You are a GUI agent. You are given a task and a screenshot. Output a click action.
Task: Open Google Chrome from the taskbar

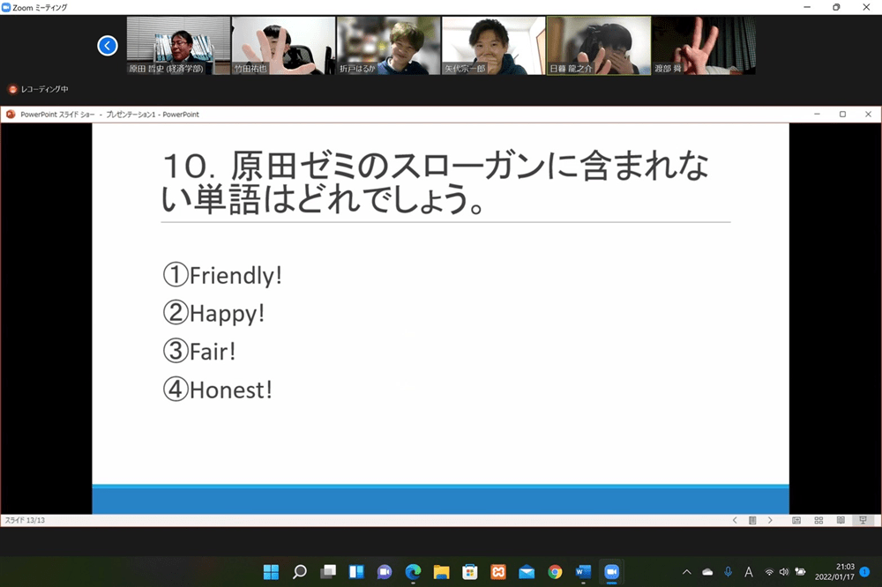[x=554, y=572]
